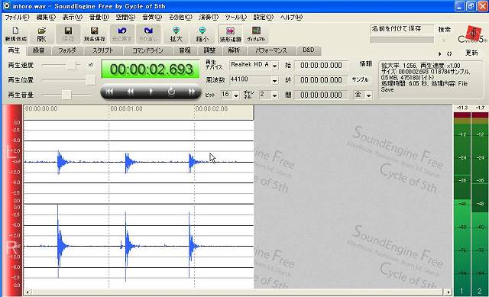This screenshot has width=489, height=297.
Task: Toggle 波形追跡 waveform tracking
Action: coord(231,34)
